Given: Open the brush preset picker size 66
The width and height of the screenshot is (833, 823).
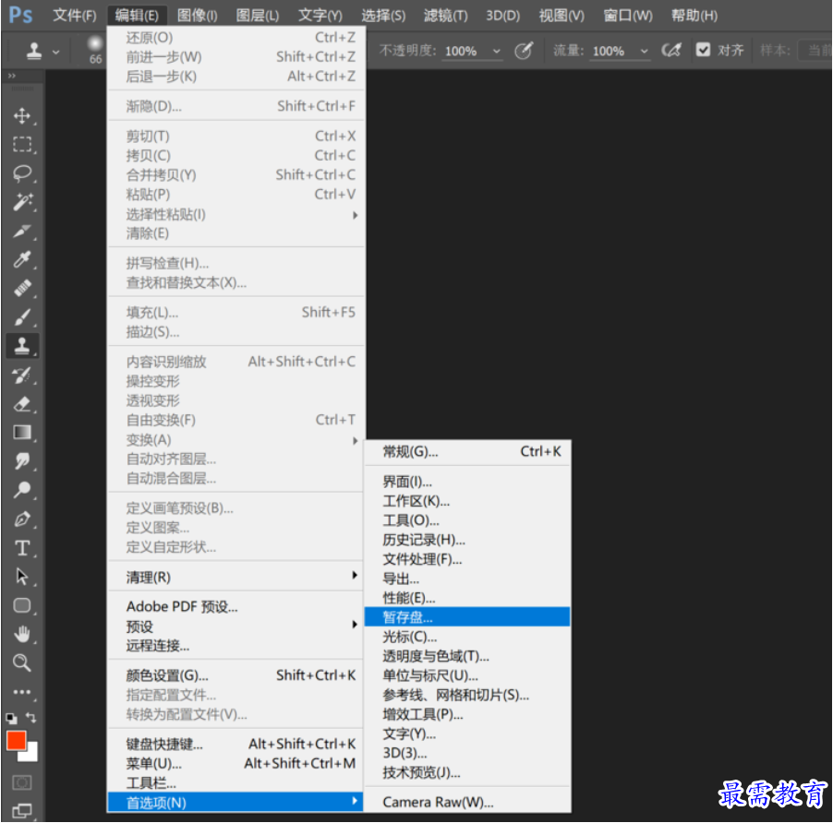Looking at the screenshot, I should pos(95,49).
